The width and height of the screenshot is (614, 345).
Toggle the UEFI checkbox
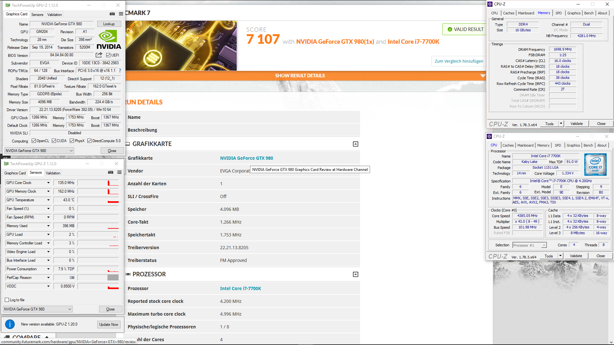[108, 55]
